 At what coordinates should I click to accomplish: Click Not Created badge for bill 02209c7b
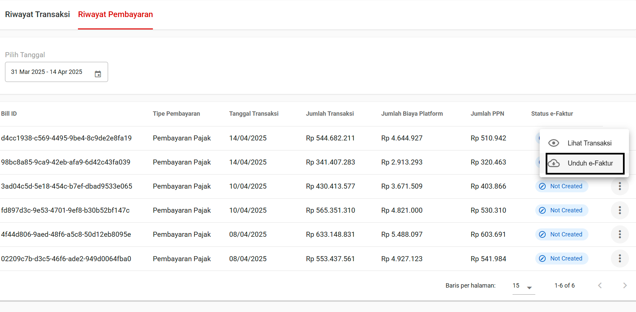click(562, 258)
